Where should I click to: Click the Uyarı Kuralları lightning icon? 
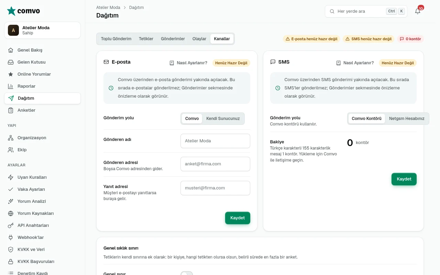point(11,177)
